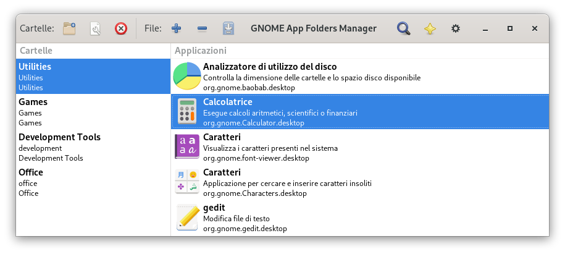Click GNOME App Folders Manager title
The width and height of the screenshot is (565, 254).
314,28
